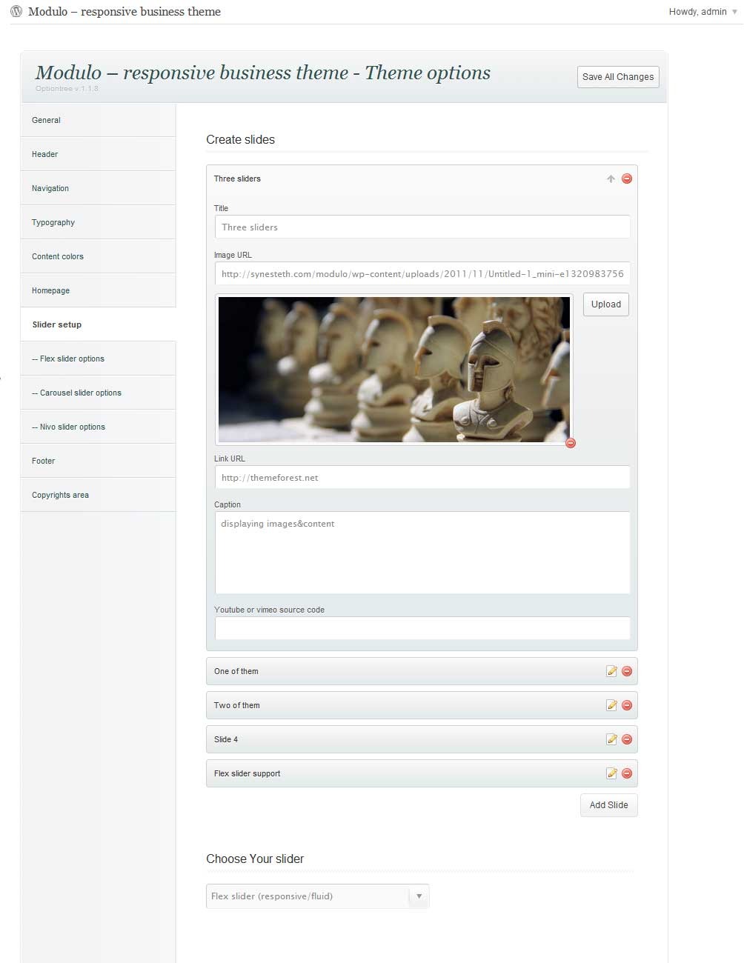The height and width of the screenshot is (963, 744).
Task: Click the Optiontree version text
Action: tap(67, 89)
